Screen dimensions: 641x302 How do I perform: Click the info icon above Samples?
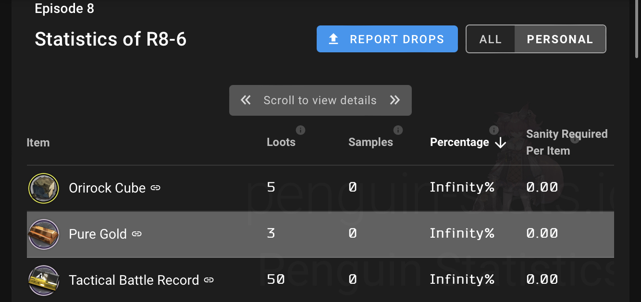398,130
